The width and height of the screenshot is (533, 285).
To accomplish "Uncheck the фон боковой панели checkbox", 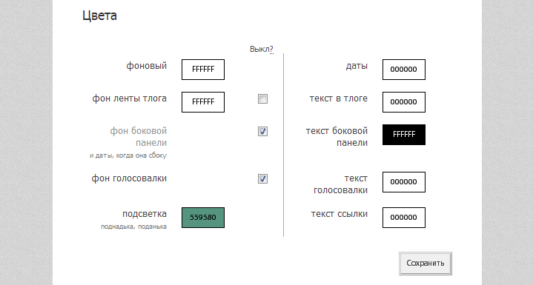I will 262,131.
